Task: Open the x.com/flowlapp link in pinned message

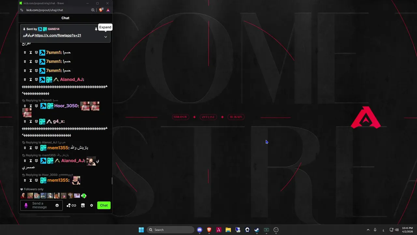Action: pos(58,35)
